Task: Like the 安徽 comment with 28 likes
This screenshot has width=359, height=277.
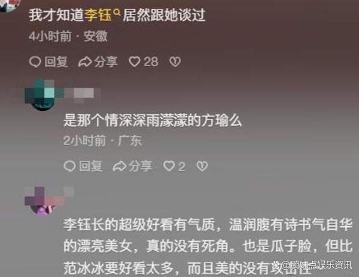Action: tap(135, 62)
